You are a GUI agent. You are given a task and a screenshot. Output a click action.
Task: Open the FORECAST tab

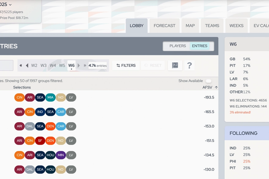coord(165,26)
